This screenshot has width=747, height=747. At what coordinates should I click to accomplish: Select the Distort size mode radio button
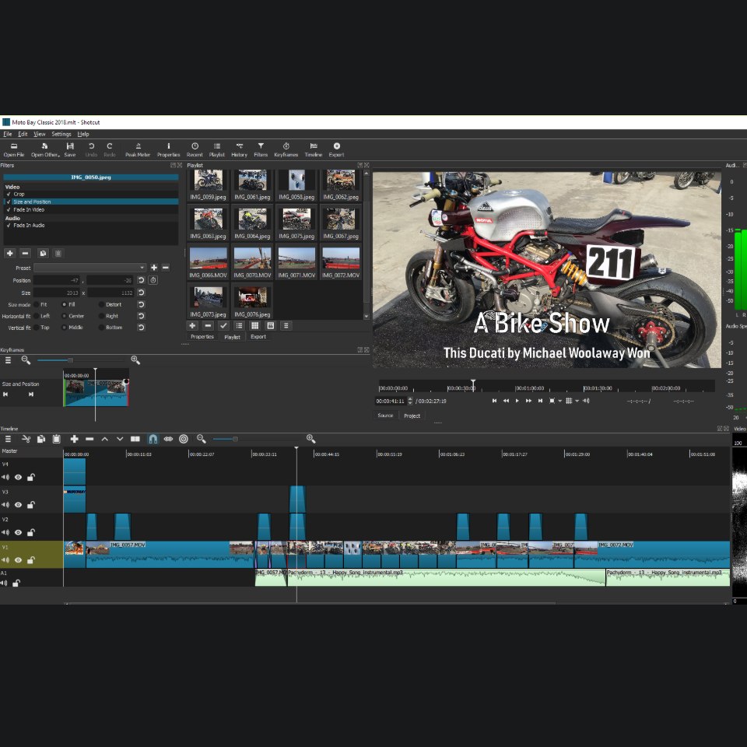101,304
